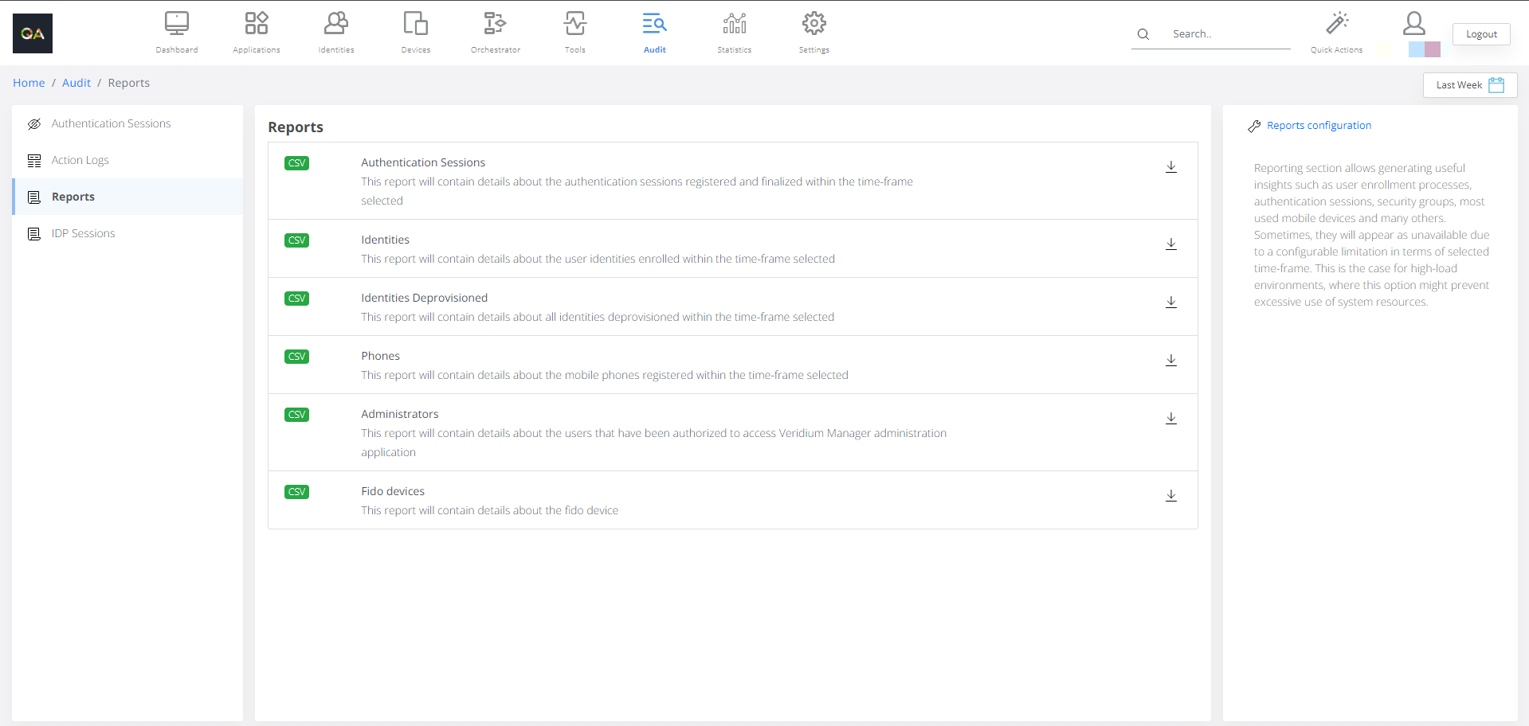
Task: Go to Identities section icon
Action: click(336, 24)
